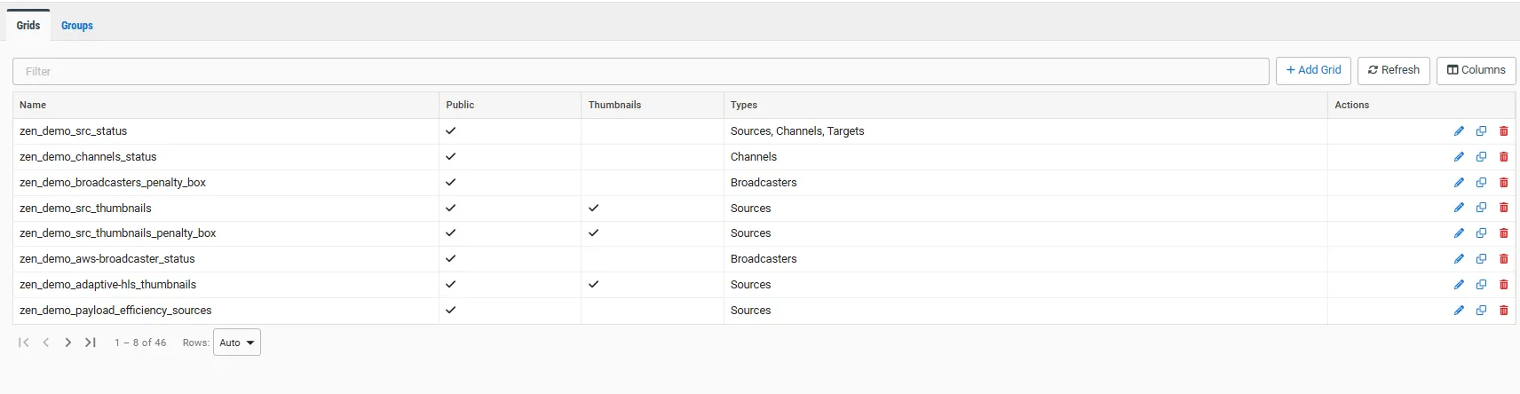Sort by the Public column header

510,105
